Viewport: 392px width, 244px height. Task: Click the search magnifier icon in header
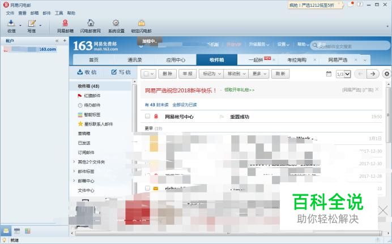coord(315,45)
